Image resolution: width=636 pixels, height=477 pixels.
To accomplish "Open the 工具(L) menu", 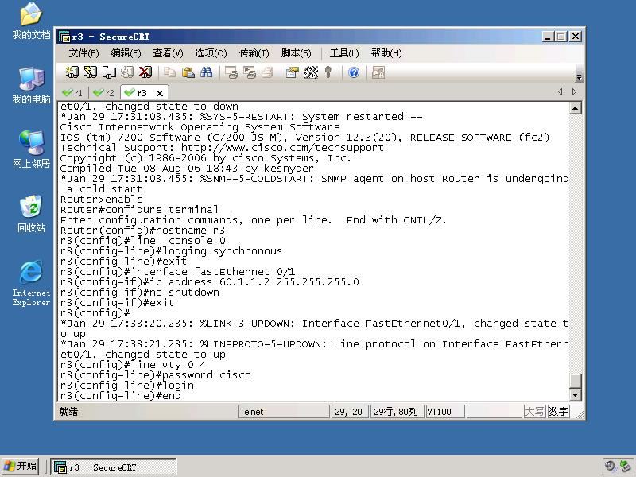I will click(x=344, y=53).
